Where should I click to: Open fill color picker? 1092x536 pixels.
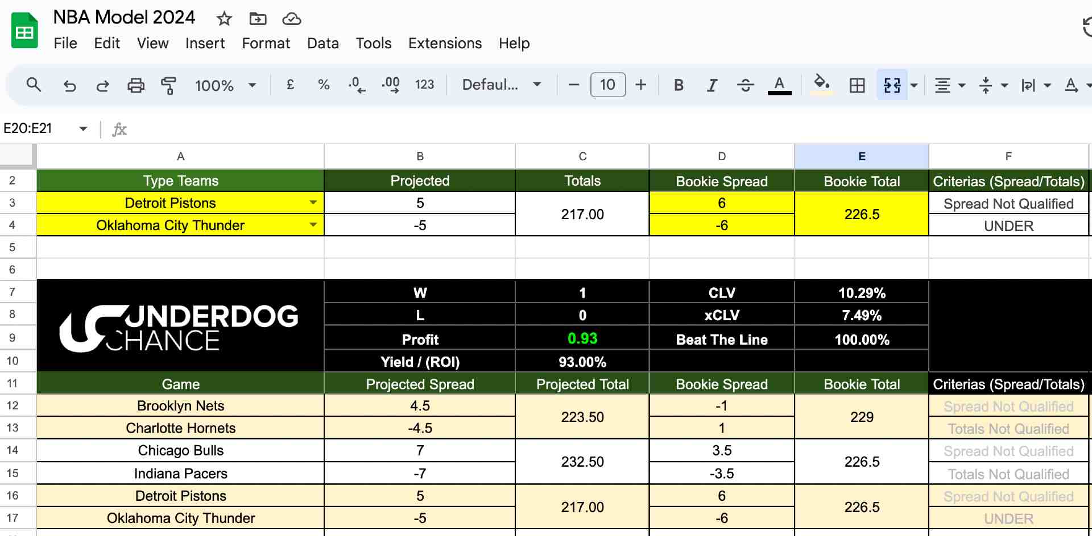click(821, 85)
